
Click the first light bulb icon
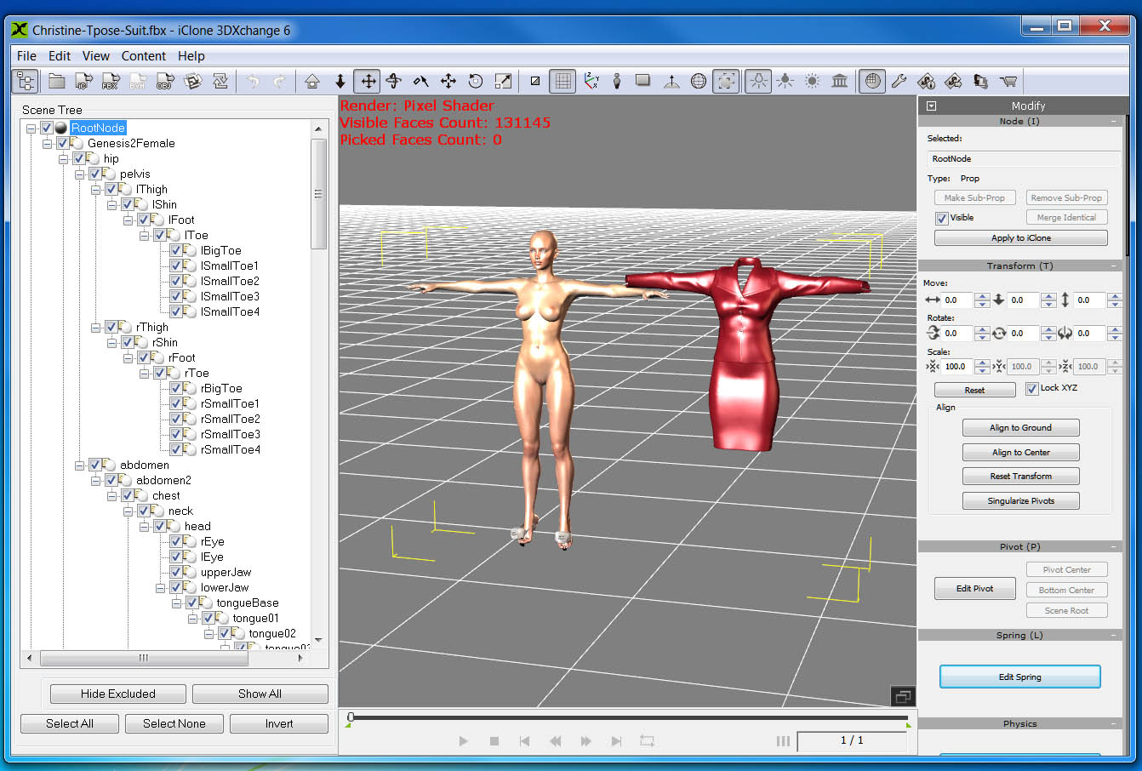coord(758,82)
